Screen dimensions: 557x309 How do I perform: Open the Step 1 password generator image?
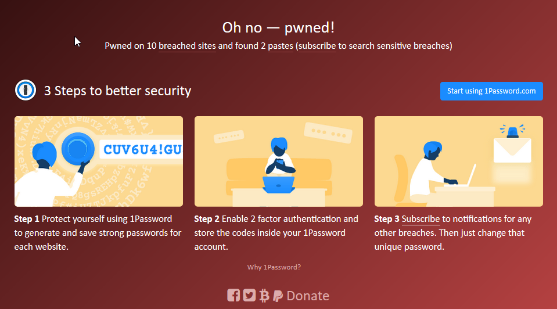pyautogui.click(x=99, y=161)
